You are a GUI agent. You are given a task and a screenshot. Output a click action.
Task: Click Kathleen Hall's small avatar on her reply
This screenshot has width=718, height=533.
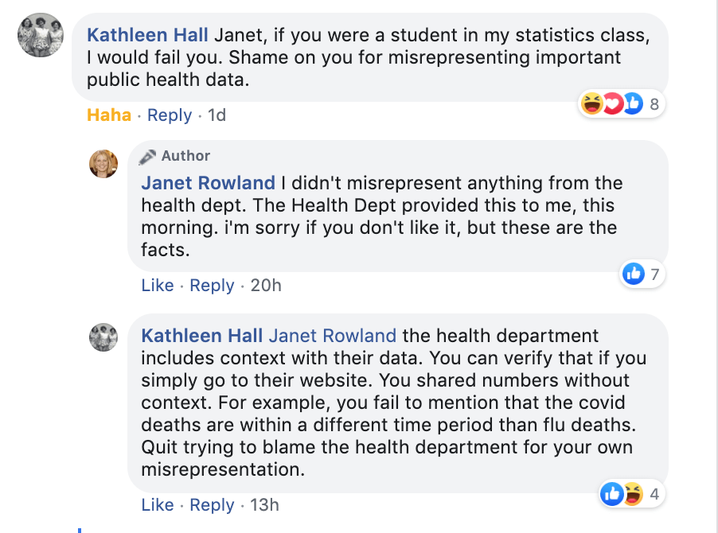click(103, 337)
